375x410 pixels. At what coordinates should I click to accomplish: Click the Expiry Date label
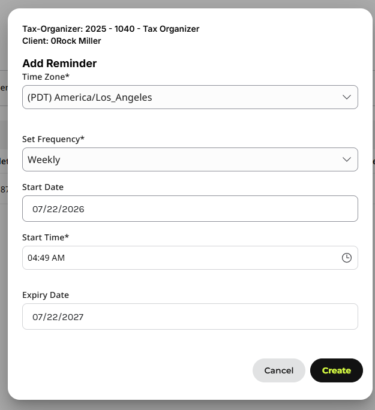coord(46,295)
